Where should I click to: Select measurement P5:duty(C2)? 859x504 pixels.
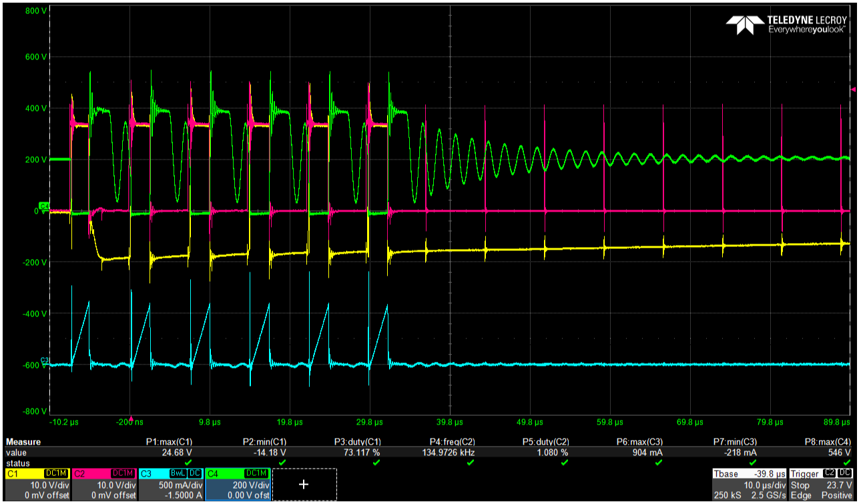[545, 442]
